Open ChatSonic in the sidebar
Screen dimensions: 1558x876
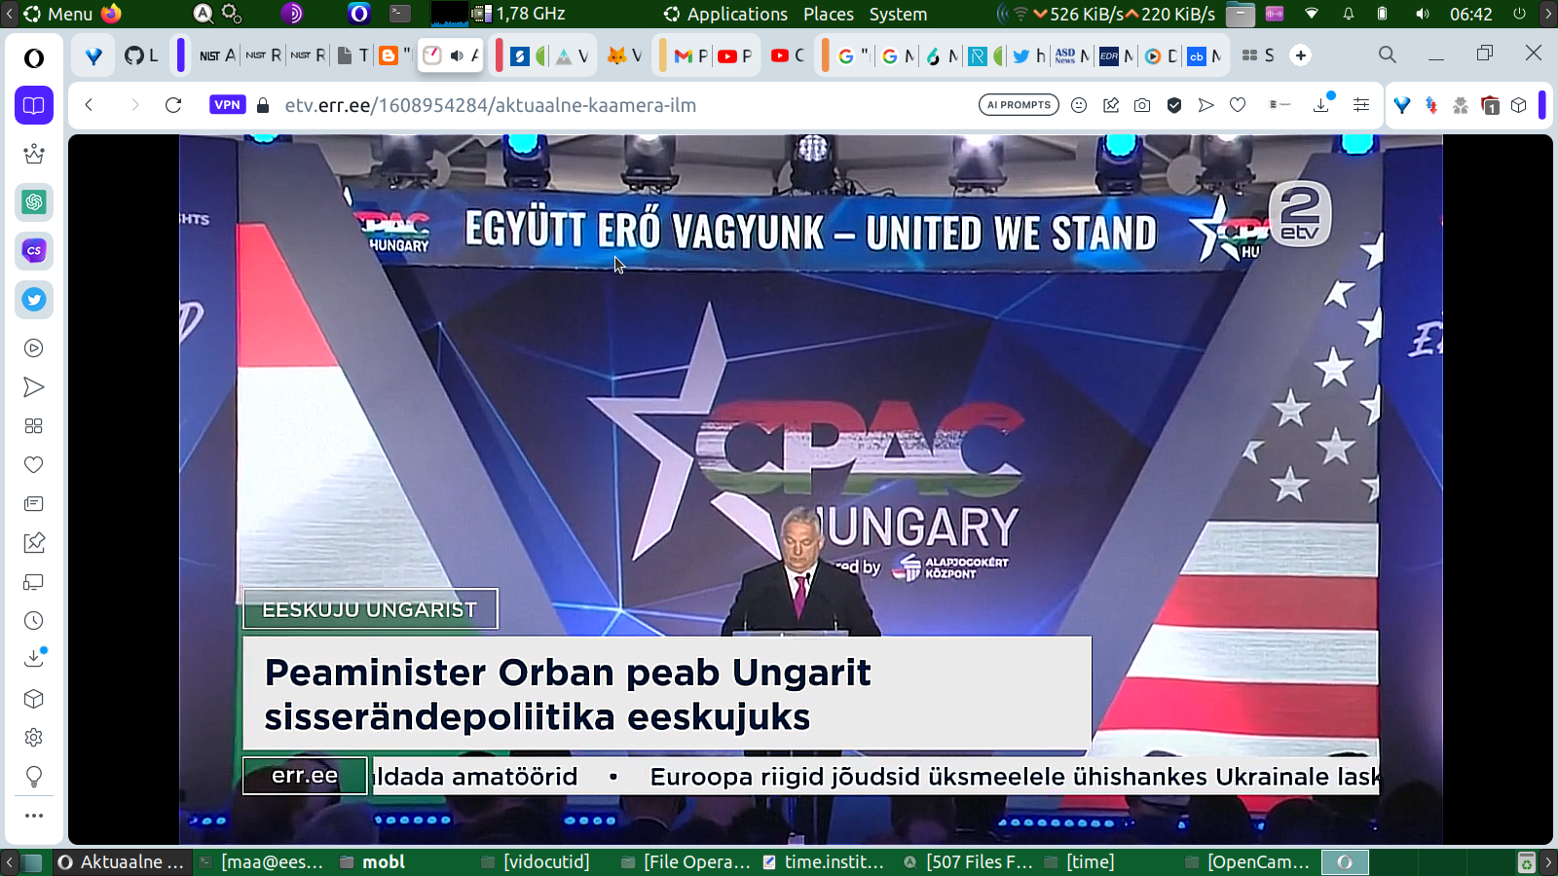point(34,251)
